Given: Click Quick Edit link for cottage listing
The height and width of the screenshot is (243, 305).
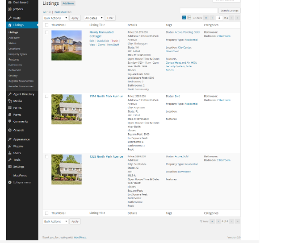Looking at the screenshot, I should point(103,41).
